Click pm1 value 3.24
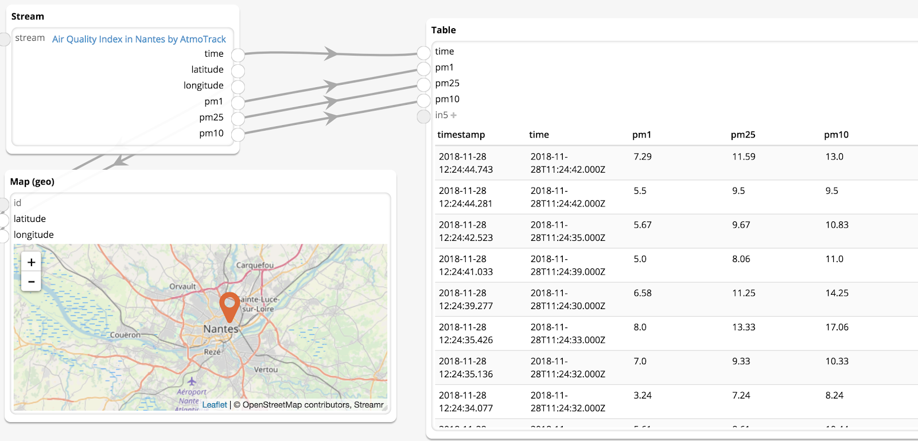Image resolution: width=918 pixels, height=441 pixels. coord(643,395)
